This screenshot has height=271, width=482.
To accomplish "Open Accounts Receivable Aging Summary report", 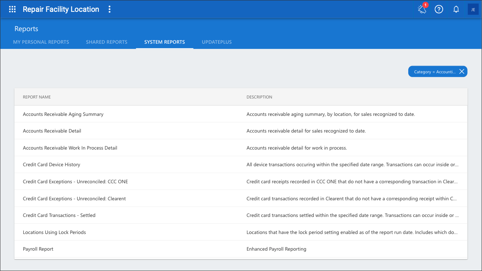I will point(241,114).
